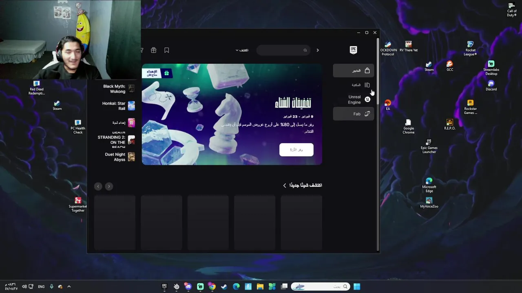Viewport: 522px width, 293px height.
Task: Open the EA desktop shortcut
Action: point(388,105)
